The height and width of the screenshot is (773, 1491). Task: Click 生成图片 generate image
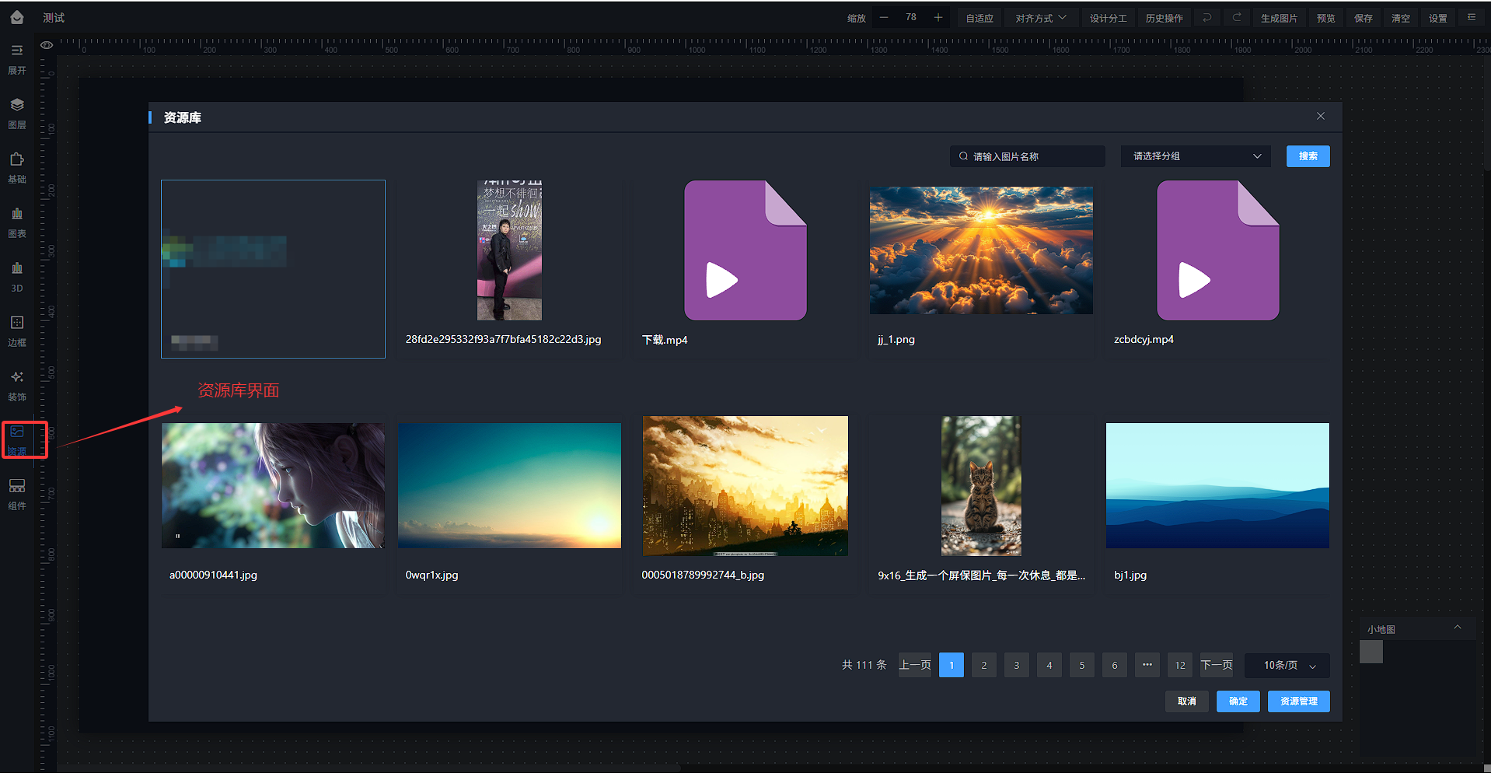tap(1279, 18)
